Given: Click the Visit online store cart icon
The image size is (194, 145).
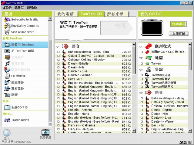Looking at the screenshot, I should pyautogui.click(x=7, y=32).
